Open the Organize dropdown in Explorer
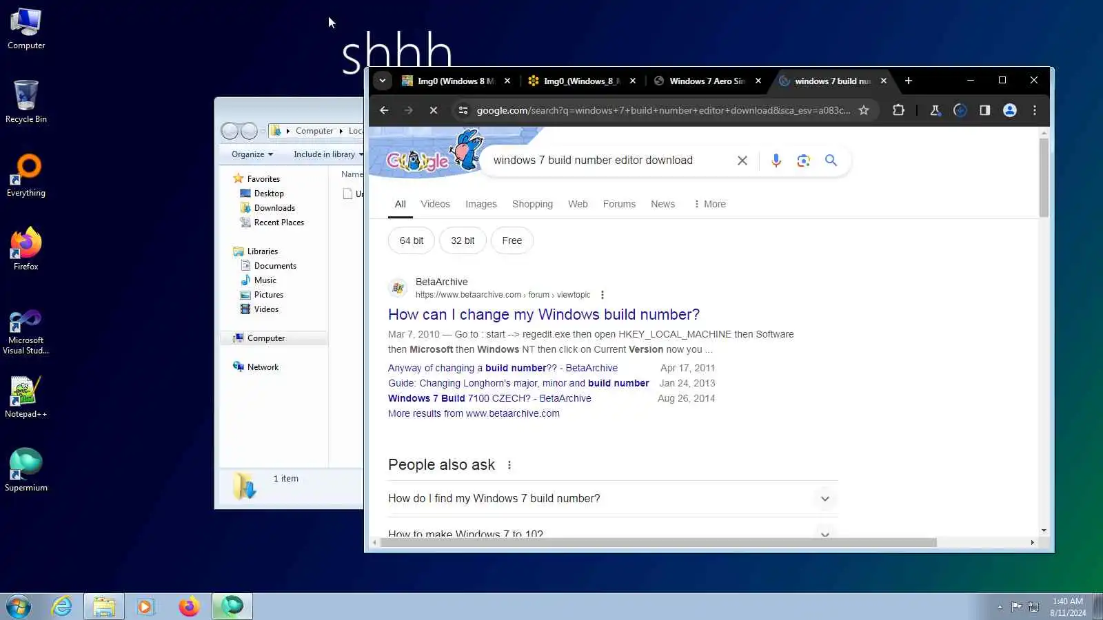Screen dimensions: 1103x620 click(x=252, y=154)
